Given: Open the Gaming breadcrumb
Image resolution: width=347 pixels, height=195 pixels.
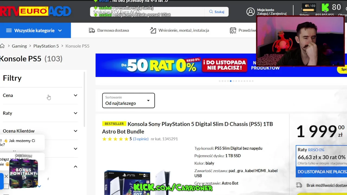Looking at the screenshot, I should (x=19, y=46).
